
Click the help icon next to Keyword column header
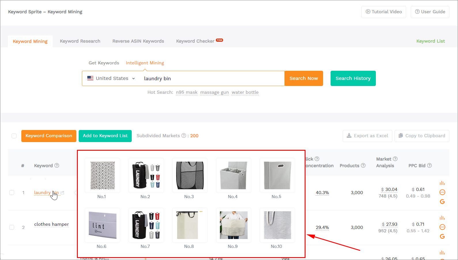point(57,165)
